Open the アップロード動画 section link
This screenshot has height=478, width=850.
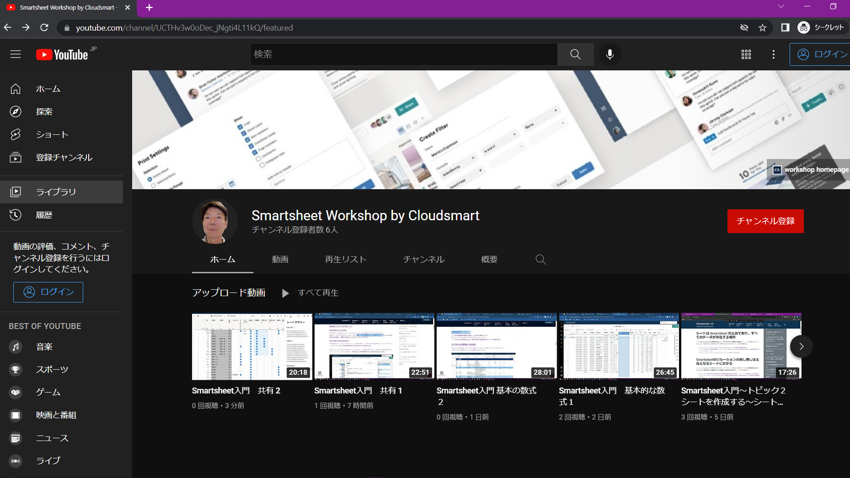coord(229,292)
